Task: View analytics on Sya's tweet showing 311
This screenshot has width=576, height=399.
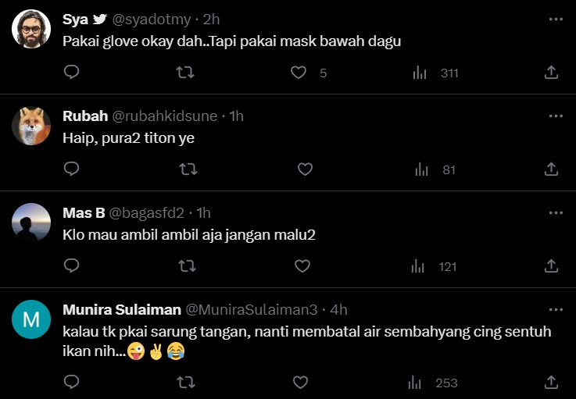Action: tap(420, 73)
